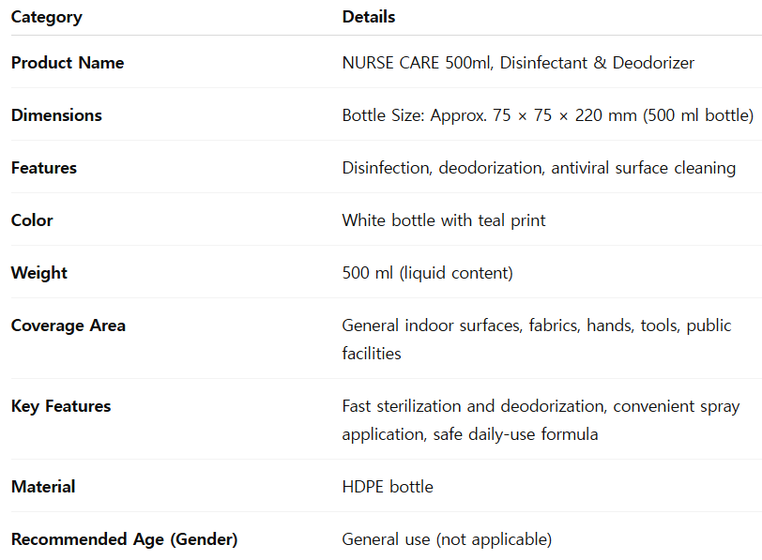The image size is (762, 560).
Task: Click General use (not applicable) text
Action: (x=447, y=539)
